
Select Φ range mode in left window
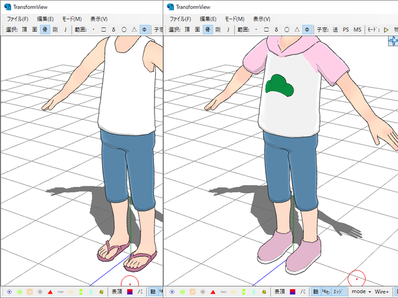pyautogui.click(x=145, y=30)
